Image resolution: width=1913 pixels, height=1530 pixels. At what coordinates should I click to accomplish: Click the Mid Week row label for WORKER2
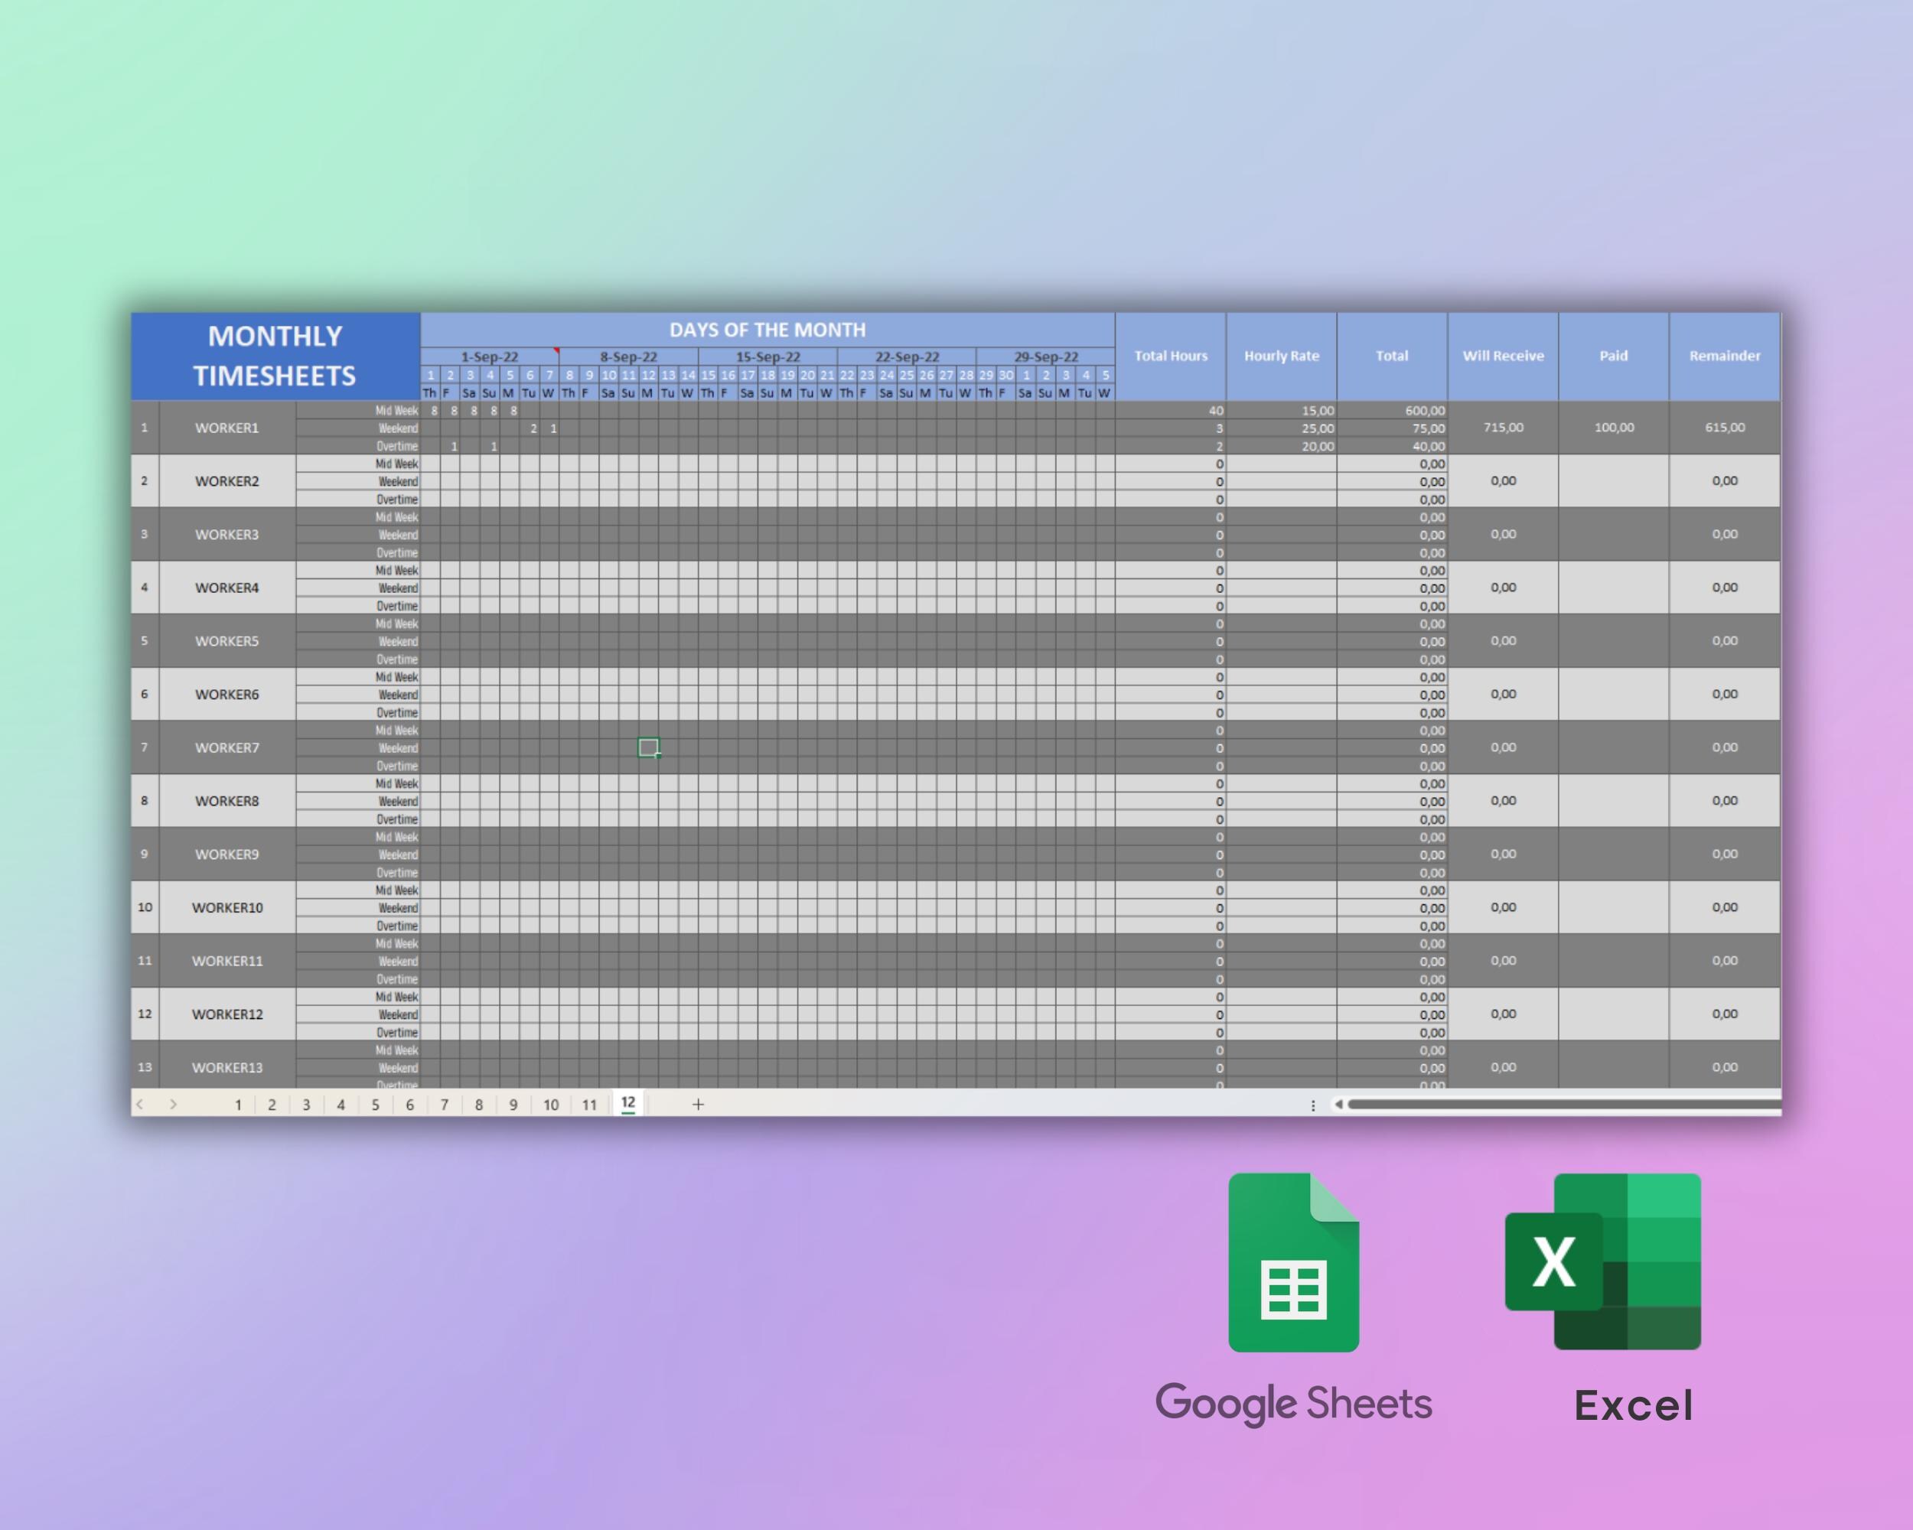[395, 463]
